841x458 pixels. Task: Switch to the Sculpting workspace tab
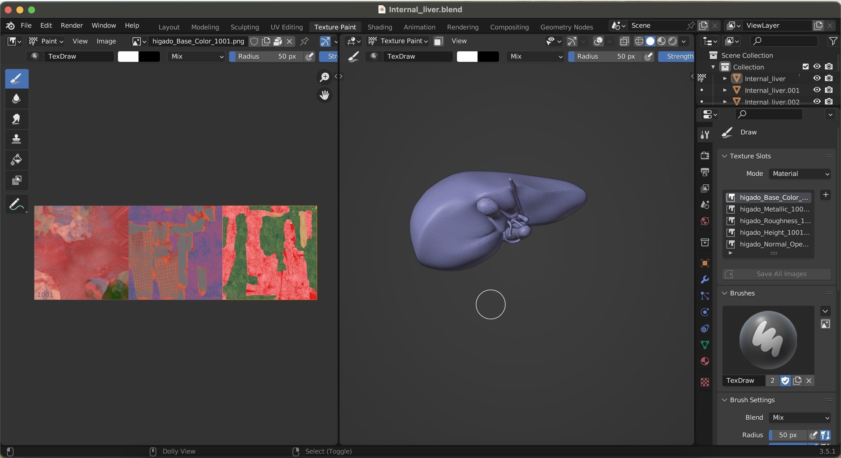point(244,27)
